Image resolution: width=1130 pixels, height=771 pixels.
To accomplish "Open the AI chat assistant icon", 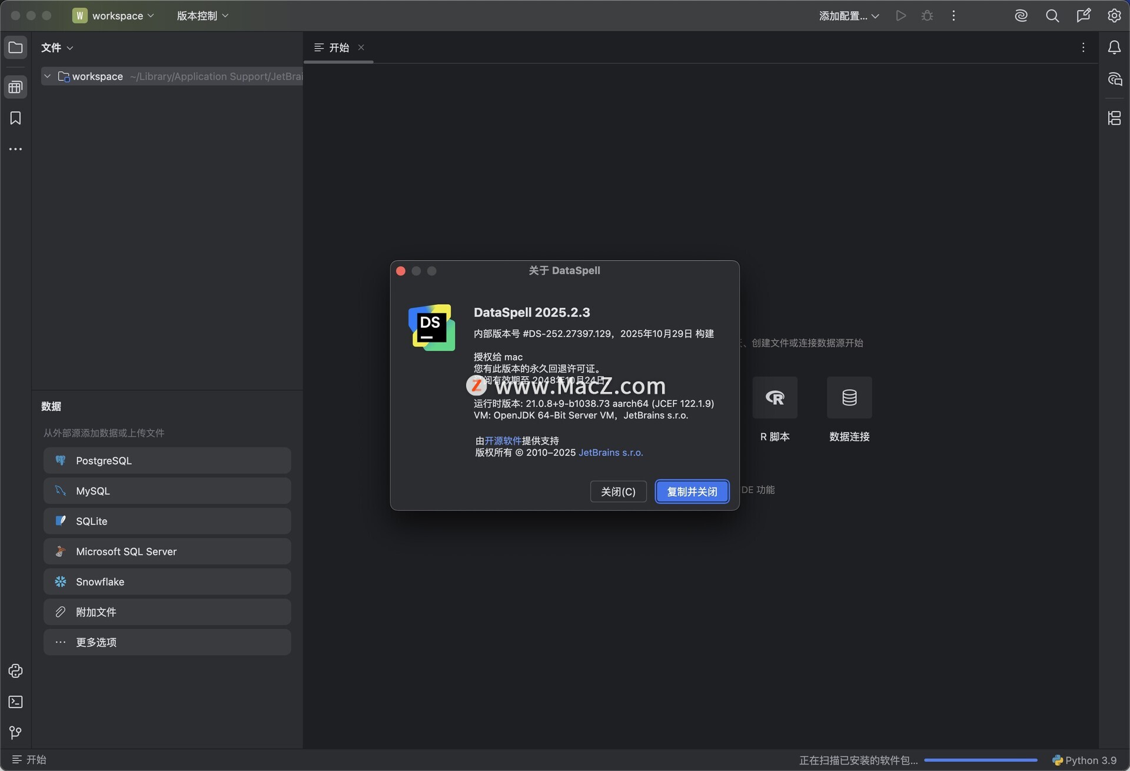I will (x=1114, y=79).
